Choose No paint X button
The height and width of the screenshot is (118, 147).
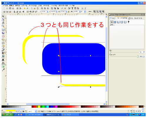click(112, 22)
